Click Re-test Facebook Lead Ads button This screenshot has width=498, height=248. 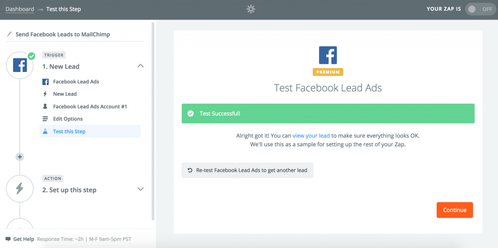coord(248,170)
